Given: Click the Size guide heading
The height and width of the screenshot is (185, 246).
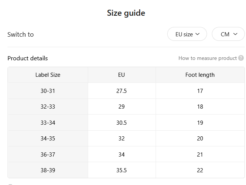Looking at the screenshot, I should pos(126,13).
